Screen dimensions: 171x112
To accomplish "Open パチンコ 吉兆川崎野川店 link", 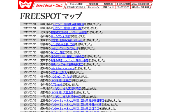I will coord(67,28).
